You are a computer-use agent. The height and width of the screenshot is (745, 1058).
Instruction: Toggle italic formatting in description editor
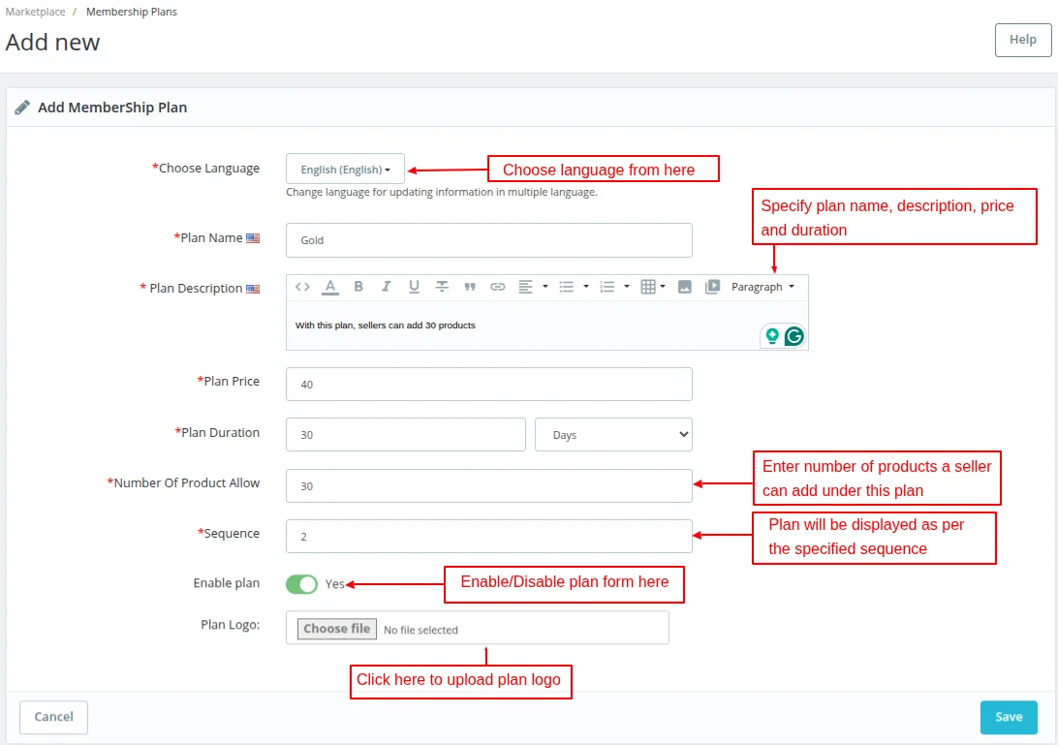click(x=386, y=287)
